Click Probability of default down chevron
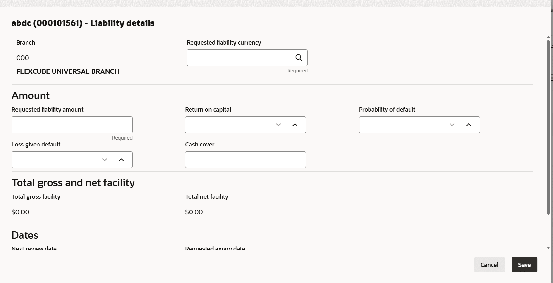 tap(452, 125)
